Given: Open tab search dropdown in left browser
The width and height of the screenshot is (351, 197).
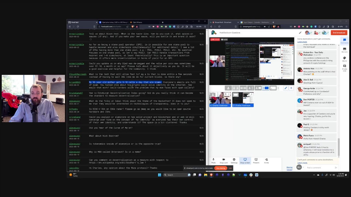Looking at the screenshot, I should coord(187,22).
